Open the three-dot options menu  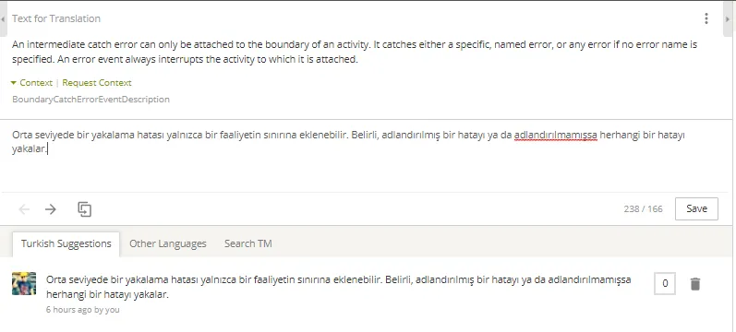706,18
